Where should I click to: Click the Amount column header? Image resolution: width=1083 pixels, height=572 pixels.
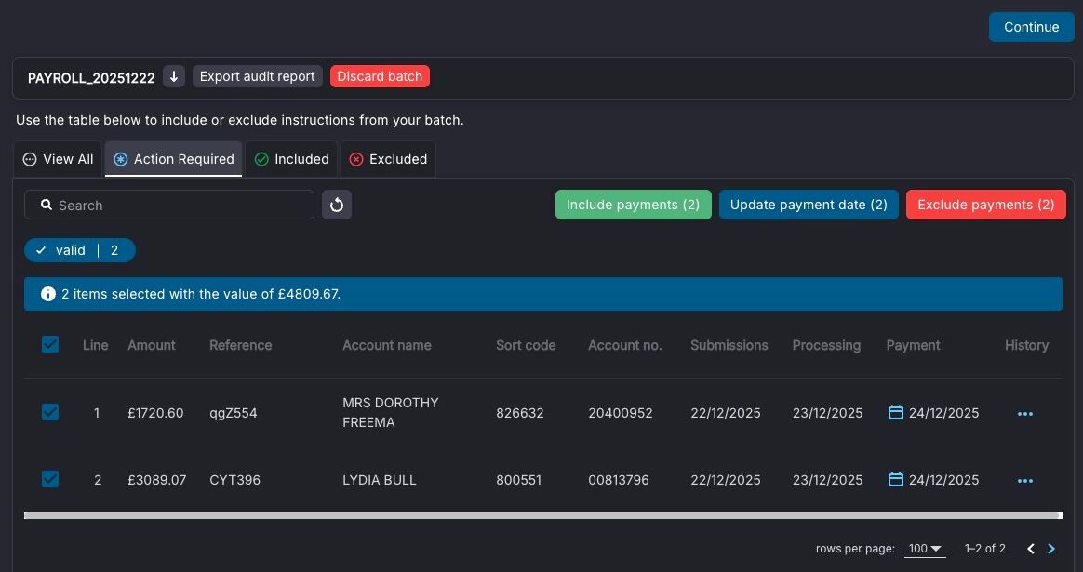click(152, 345)
